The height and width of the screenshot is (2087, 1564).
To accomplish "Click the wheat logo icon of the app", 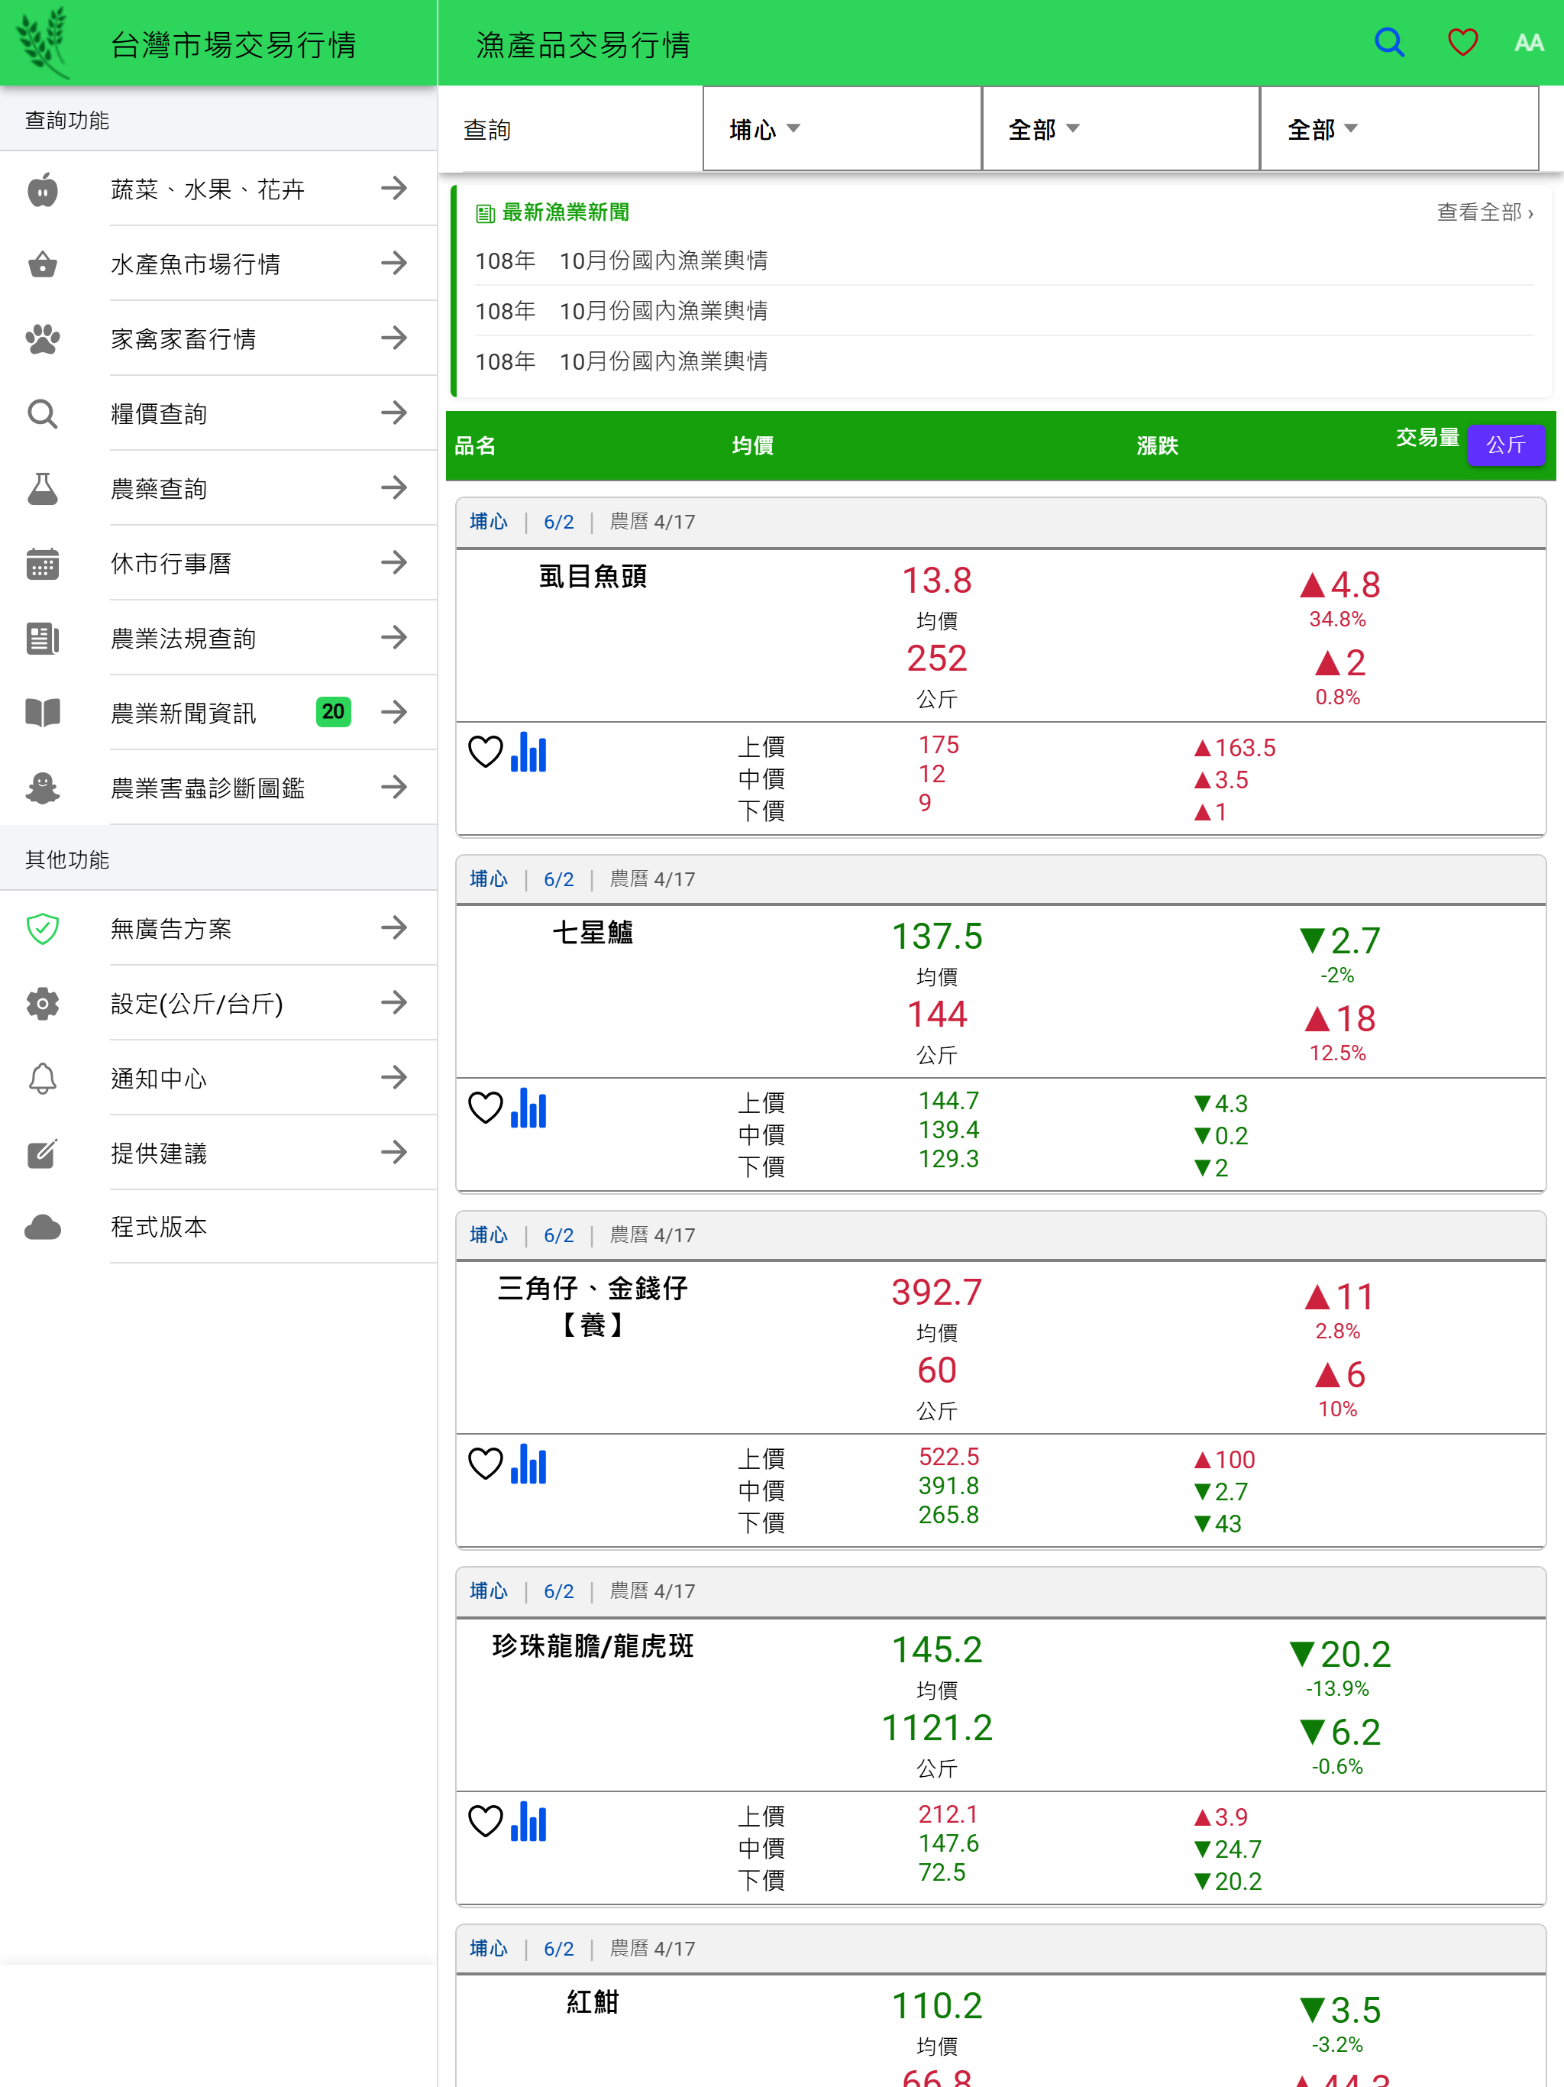I will [44, 41].
